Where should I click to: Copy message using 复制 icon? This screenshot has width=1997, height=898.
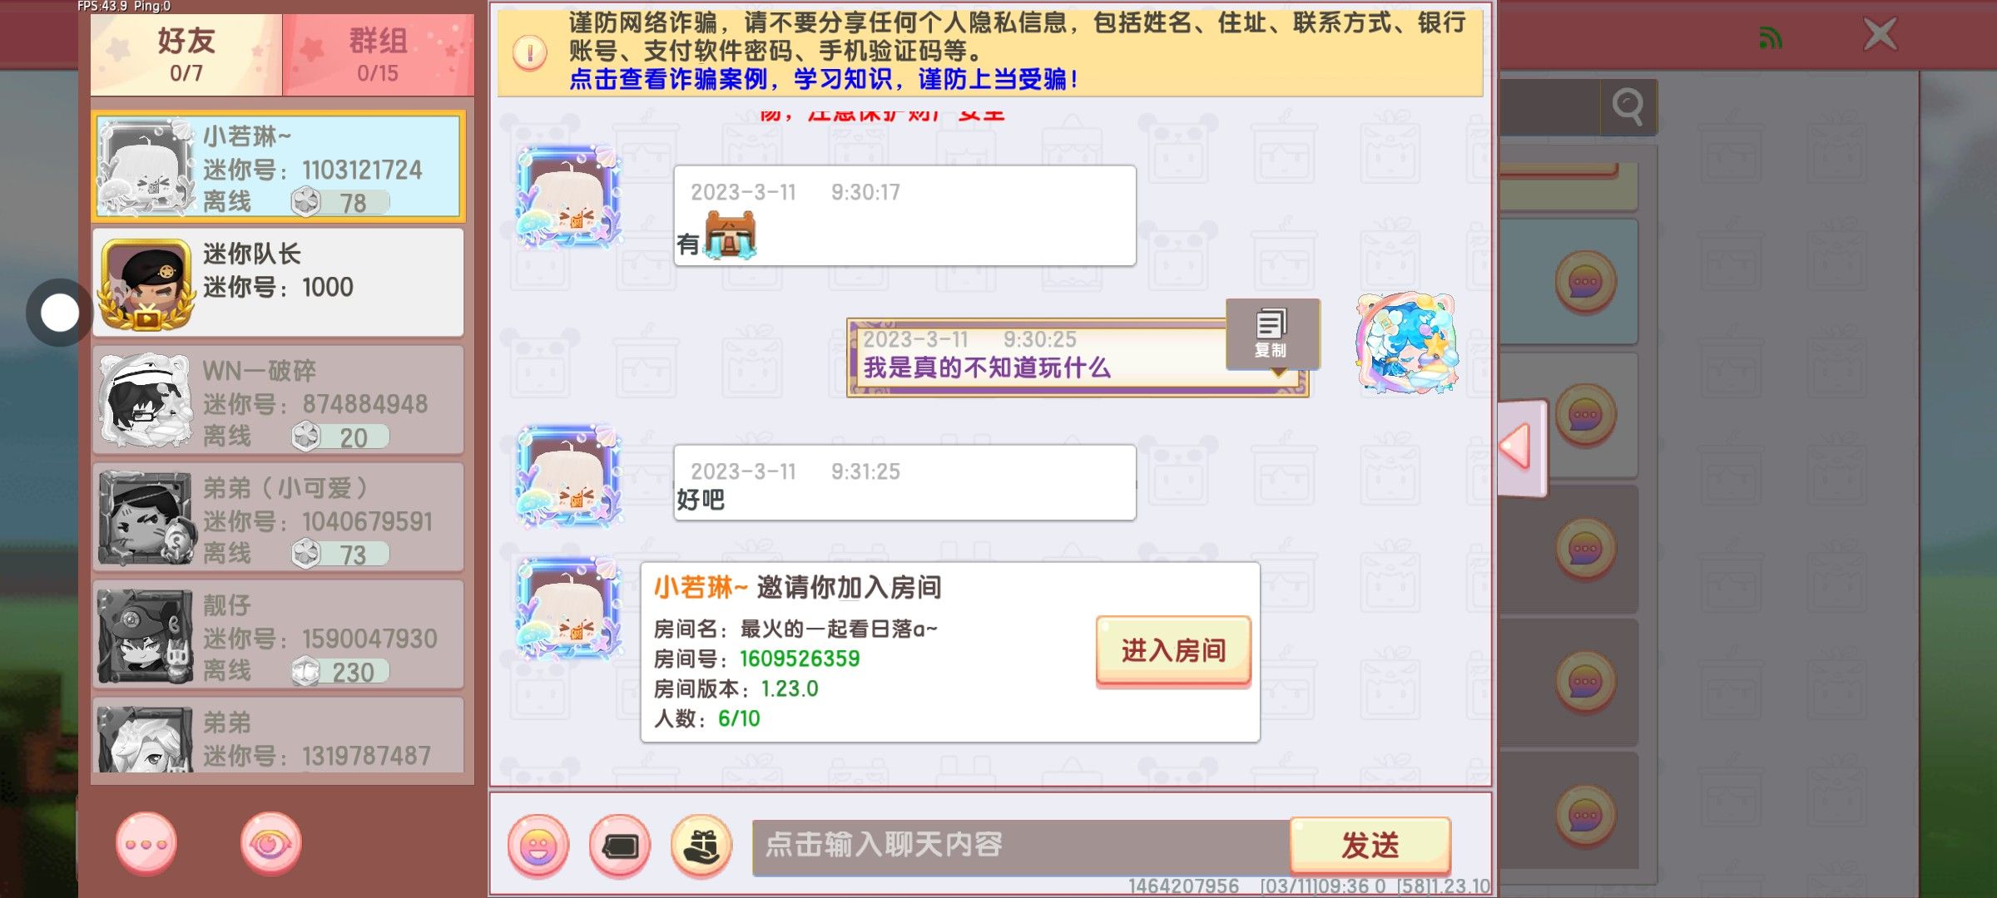(1271, 333)
